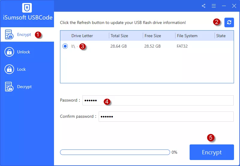Click the iSumsoft USBCode shield logo
Viewport: 240px width, 166px height.
(27, 8)
